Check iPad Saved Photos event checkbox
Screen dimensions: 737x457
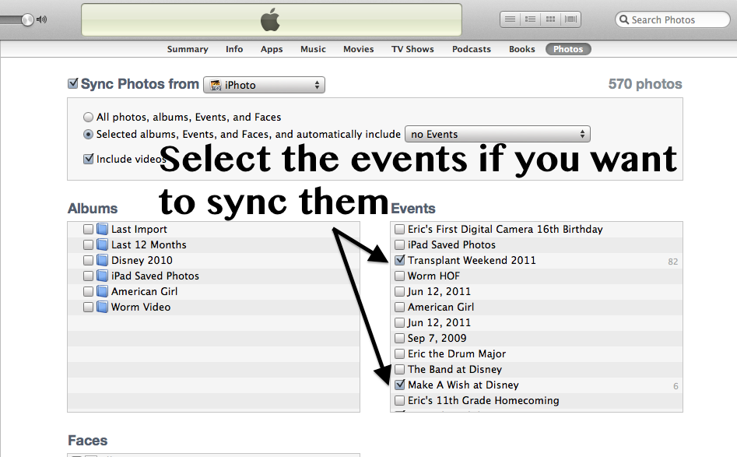click(399, 244)
